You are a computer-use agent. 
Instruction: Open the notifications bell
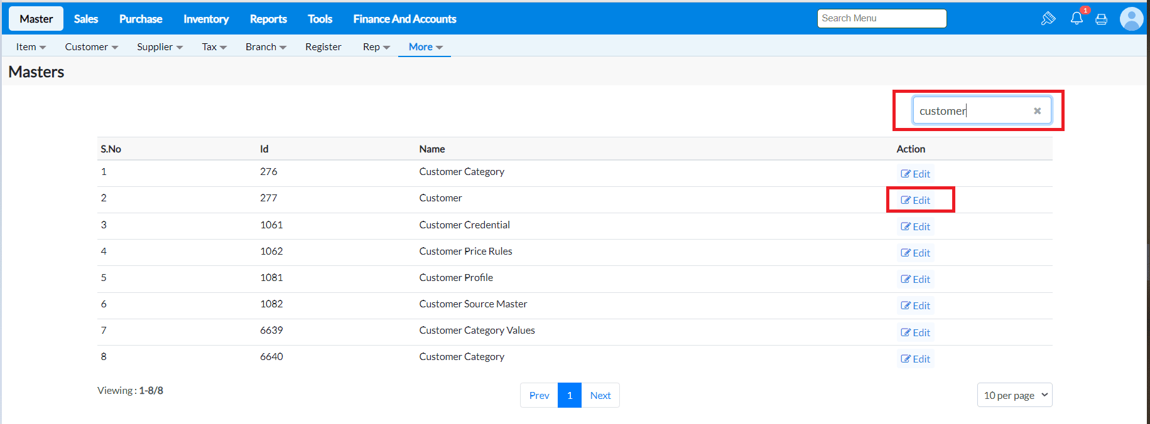pyautogui.click(x=1077, y=18)
